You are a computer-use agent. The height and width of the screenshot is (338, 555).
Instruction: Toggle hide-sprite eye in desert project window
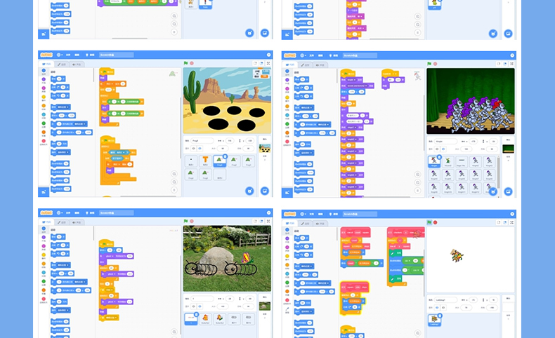[x=200, y=149]
